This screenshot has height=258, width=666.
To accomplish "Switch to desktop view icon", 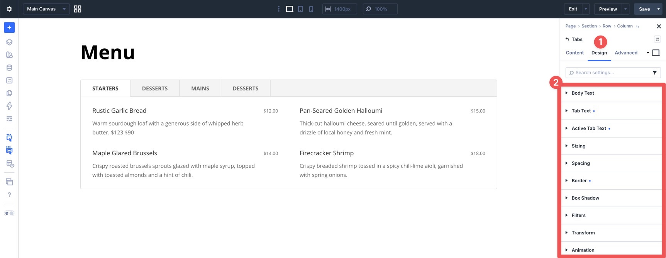I will (x=290, y=9).
